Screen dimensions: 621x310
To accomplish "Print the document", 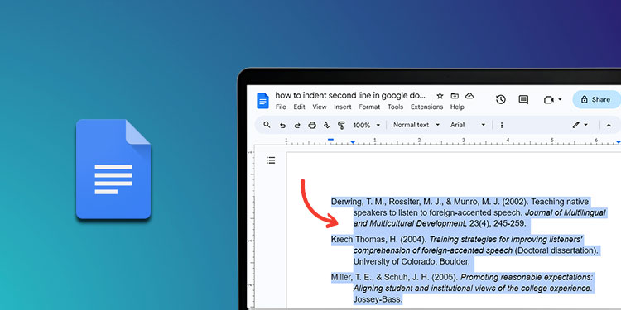I will (x=312, y=126).
